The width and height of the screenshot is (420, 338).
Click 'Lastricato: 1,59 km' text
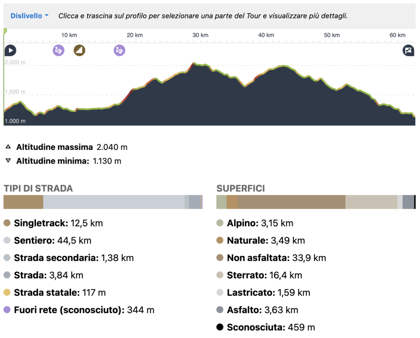tap(269, 293)
